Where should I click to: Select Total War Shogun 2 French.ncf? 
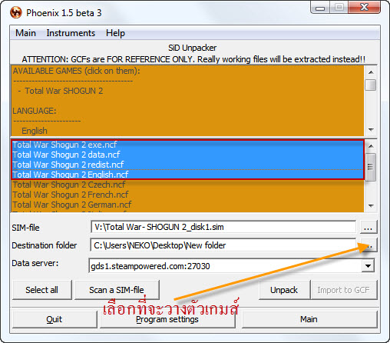(x=187, y=195)
